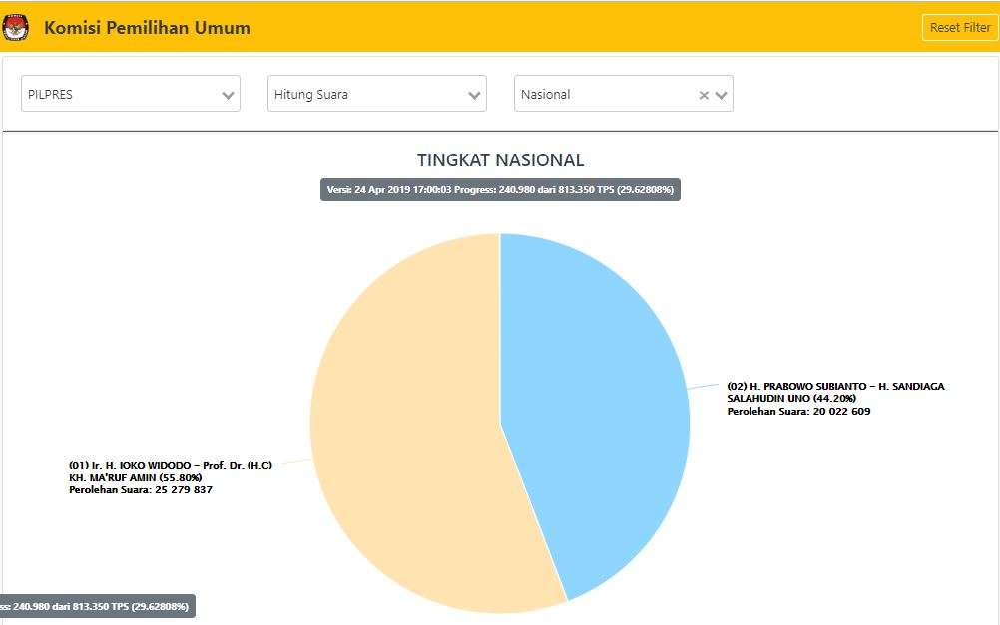
Task: Open the PILPRES election type dropdown
Action: [x=131, y=94]
